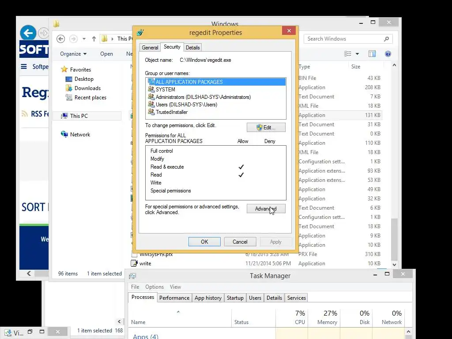Click the Advanced button in regedit Properties

pyautogui.click(x=266, y=209)
